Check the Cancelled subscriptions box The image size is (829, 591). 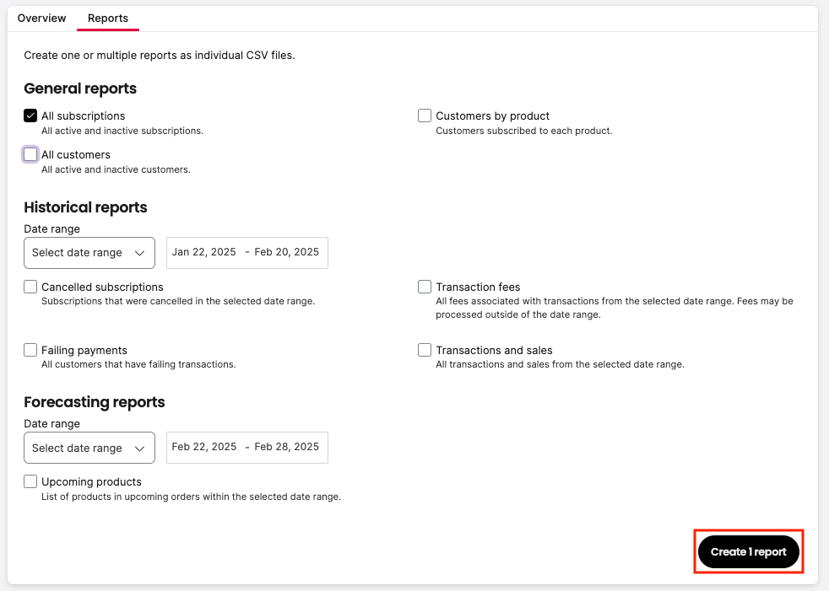(30, 287)
